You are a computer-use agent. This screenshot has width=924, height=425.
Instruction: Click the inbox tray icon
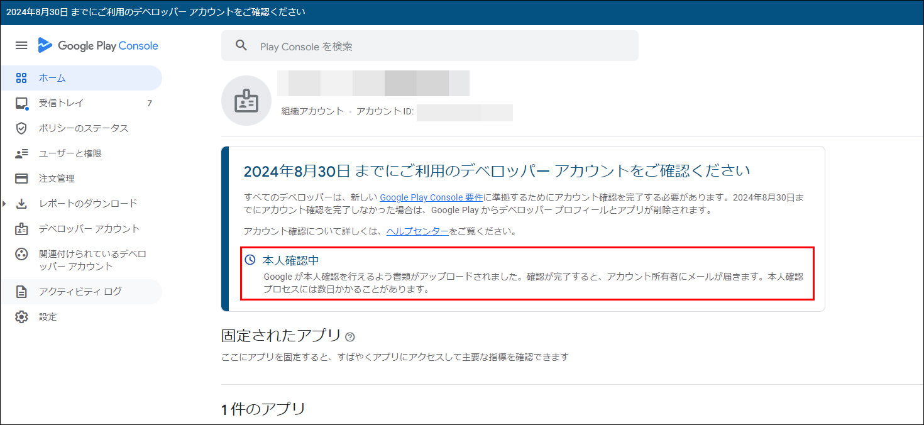click(x=21, y=103)
